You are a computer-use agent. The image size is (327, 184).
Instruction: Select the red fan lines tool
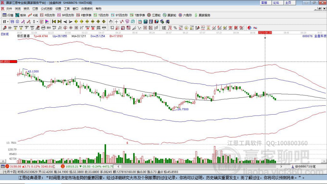[x=118, y=28]
